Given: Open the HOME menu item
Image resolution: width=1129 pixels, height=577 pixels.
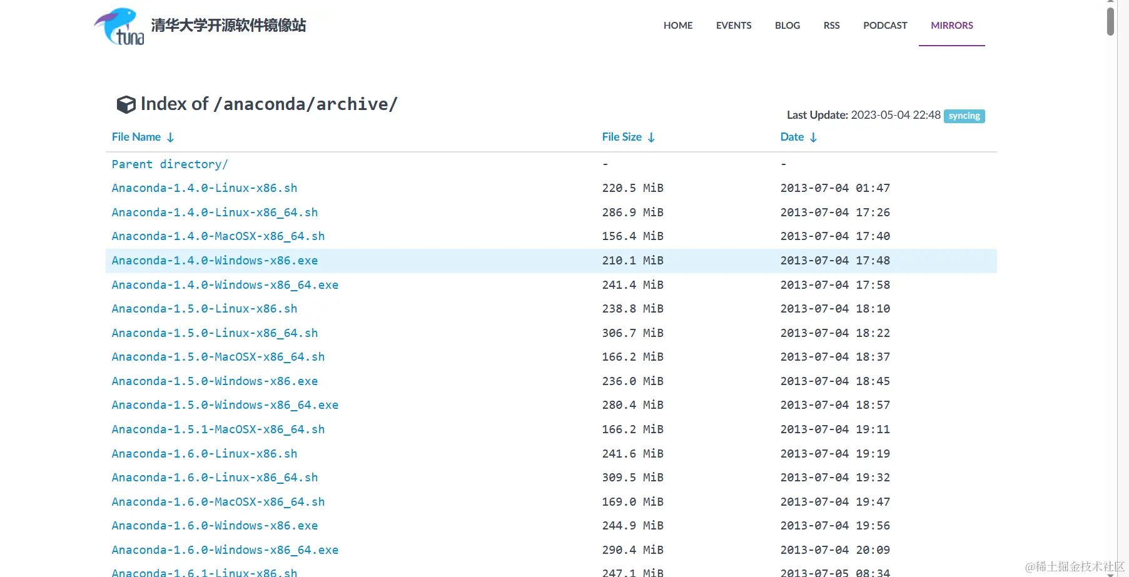Looking at the screenshot, I should coord(678,26).
